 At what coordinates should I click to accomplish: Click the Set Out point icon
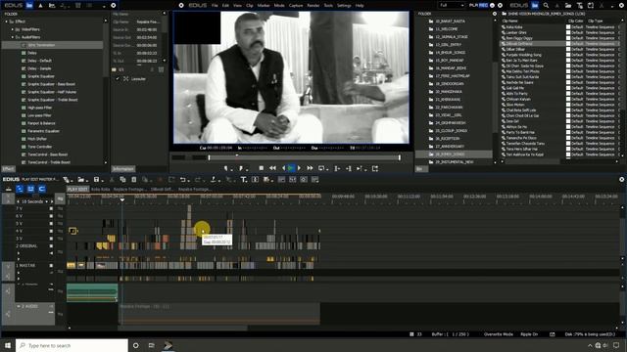(x=242, y=168)
